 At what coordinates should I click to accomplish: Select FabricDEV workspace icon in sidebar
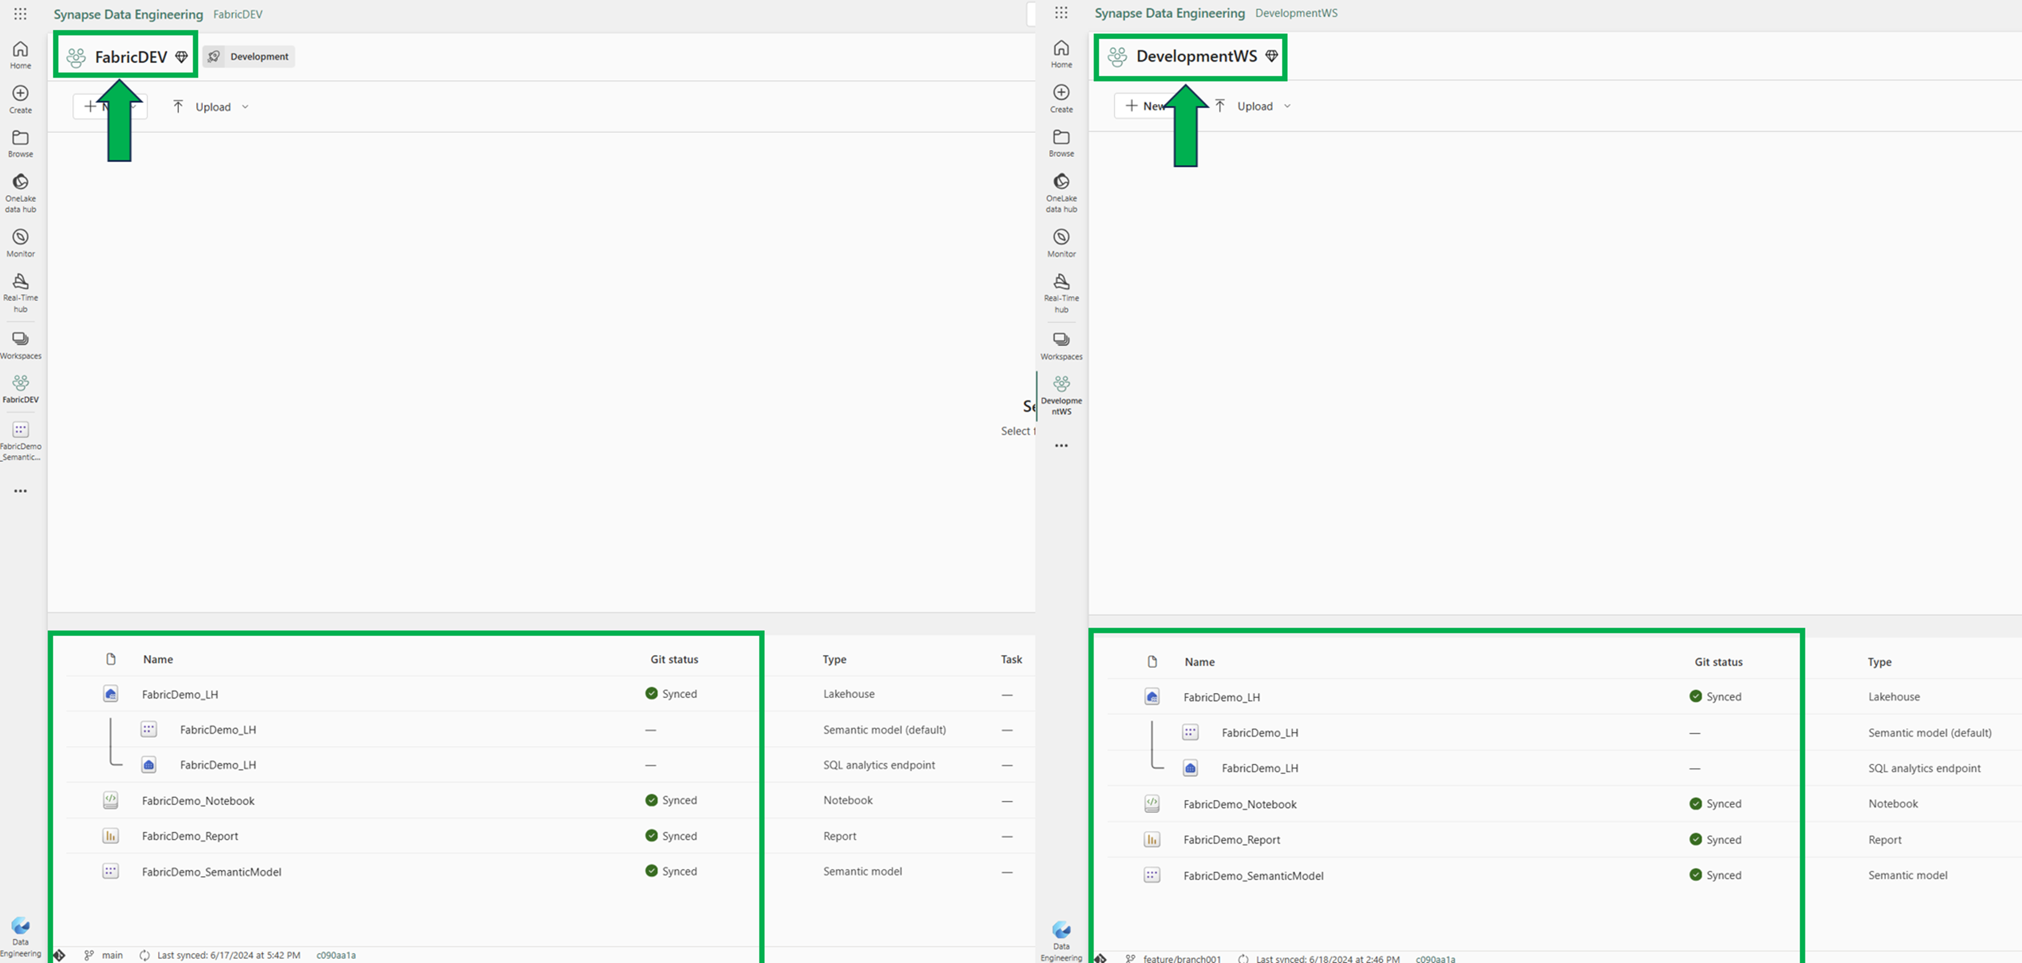[20, 389]
